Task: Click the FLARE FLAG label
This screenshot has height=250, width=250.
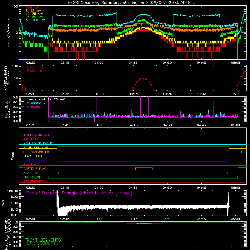Action: tap(32, 156)
